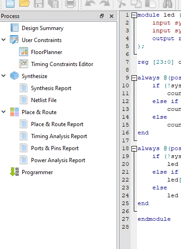
Task: Click the Timing Constraints Editor icon
Action: [x=24, y=64]
